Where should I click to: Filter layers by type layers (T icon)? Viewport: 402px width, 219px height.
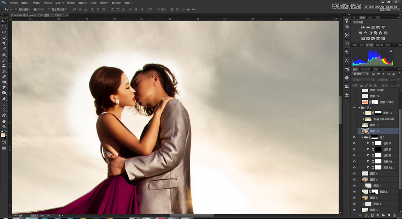click(x=384, y=74)
